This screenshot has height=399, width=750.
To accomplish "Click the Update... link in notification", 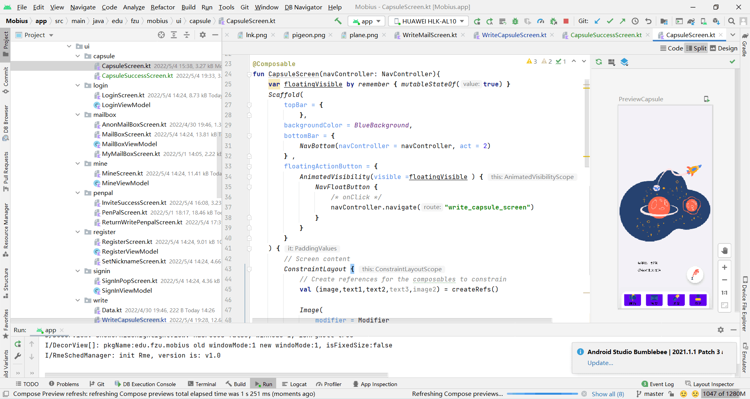I will [x=600, y=363].
